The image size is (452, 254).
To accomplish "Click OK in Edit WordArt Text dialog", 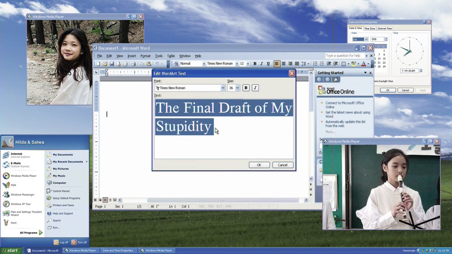I will pyautogui.click(x=259, y=165).
